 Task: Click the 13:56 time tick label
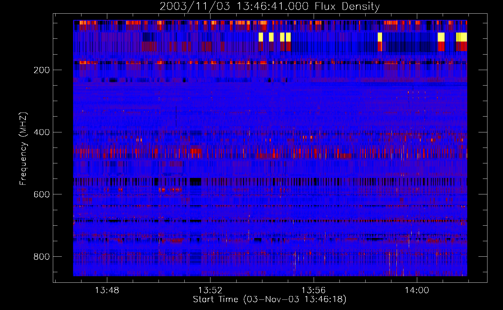[313, 290]
